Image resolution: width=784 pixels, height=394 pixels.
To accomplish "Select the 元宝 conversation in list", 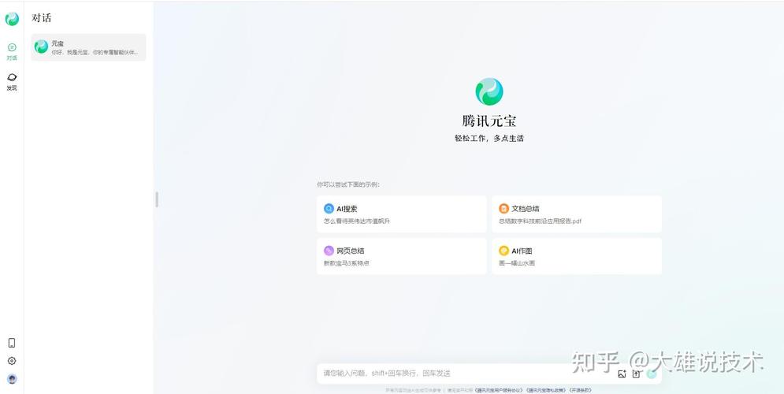I will pos(88,47).
